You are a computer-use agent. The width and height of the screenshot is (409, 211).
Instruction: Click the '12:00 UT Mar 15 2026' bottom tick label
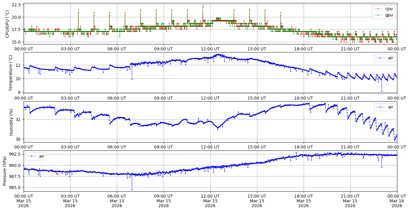tap(210, 201)
